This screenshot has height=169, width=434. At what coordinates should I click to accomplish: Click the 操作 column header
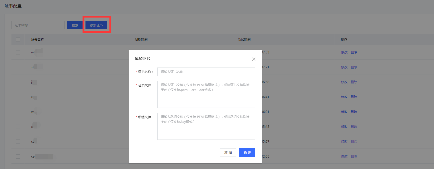[344, 40]
